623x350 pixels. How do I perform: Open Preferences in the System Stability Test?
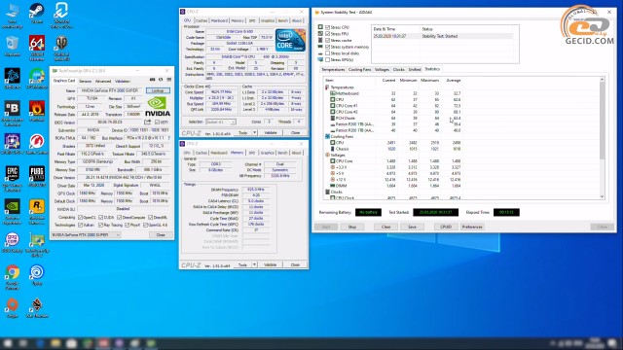472,227
